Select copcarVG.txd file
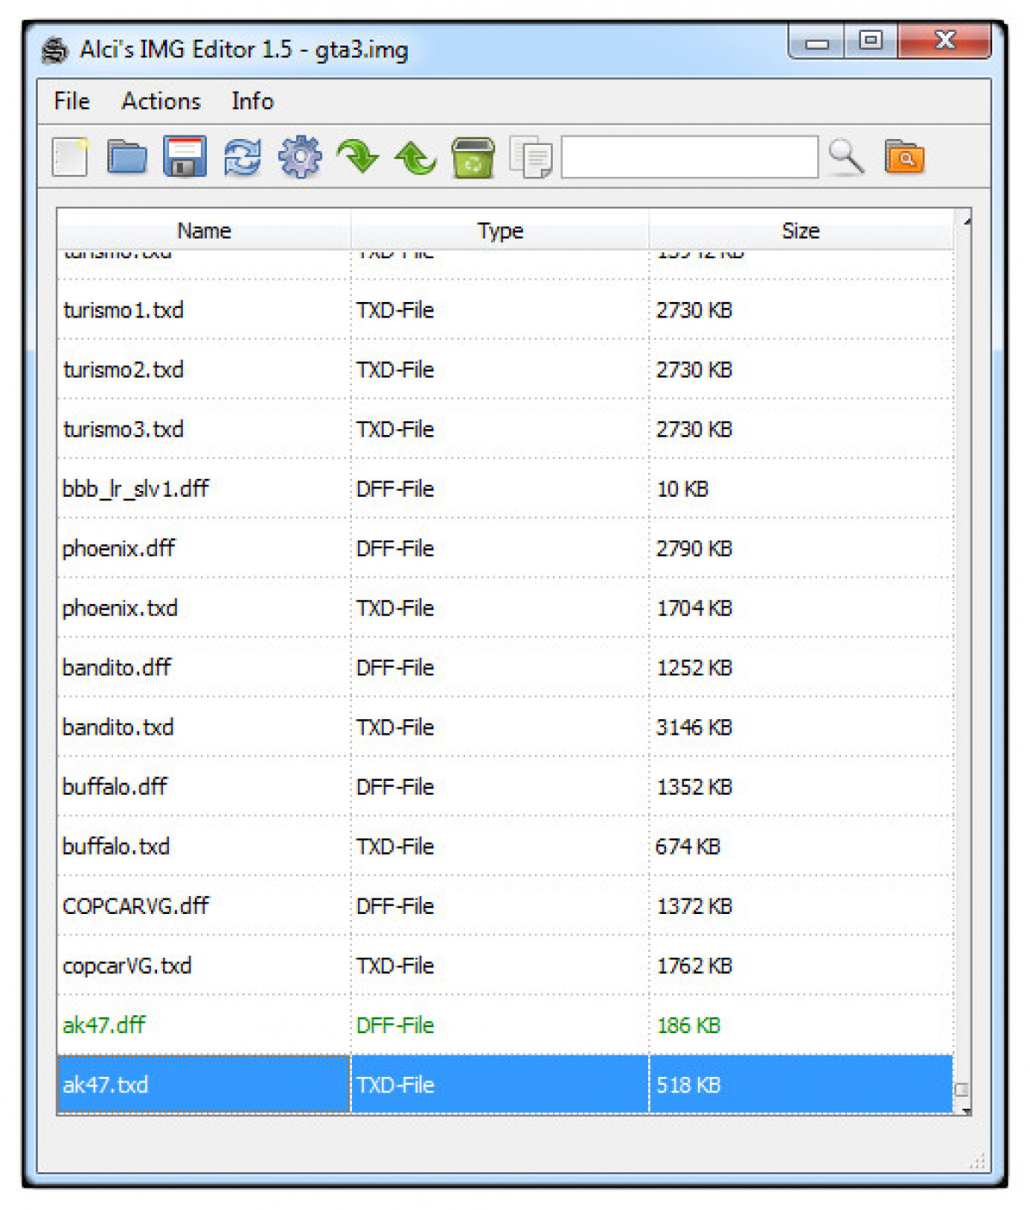Viewport: 1030px width, 1210px height. pyautogui.click(x=505, y=966)
